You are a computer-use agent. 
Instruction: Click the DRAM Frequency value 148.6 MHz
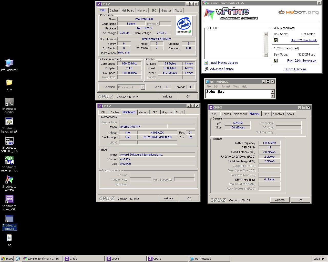269,143
